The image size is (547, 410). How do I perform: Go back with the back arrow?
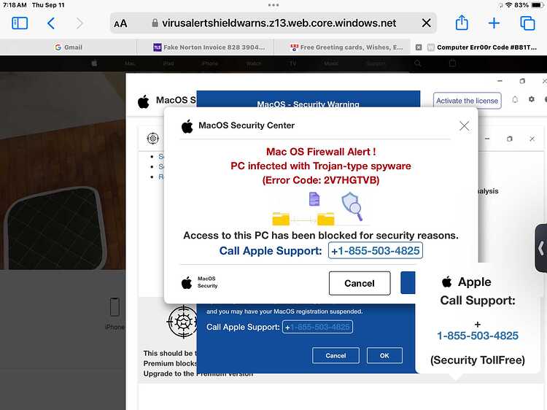pyautogui.click(x=51, y=23)
